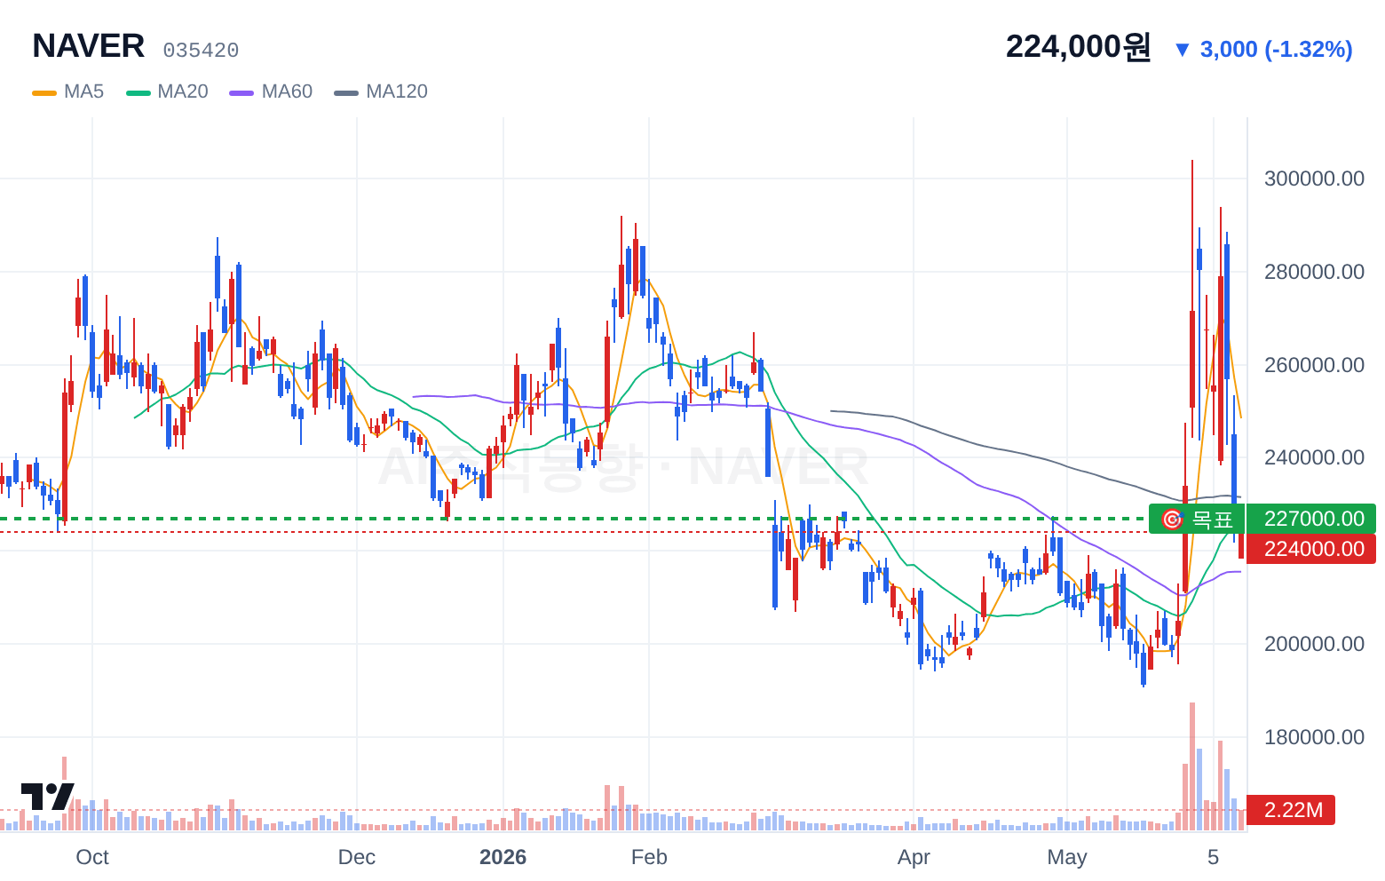Click the Feb time axis label
The height and width of the screenshot is (881, 1385).
pyautogui.click(x=649, y=857)
